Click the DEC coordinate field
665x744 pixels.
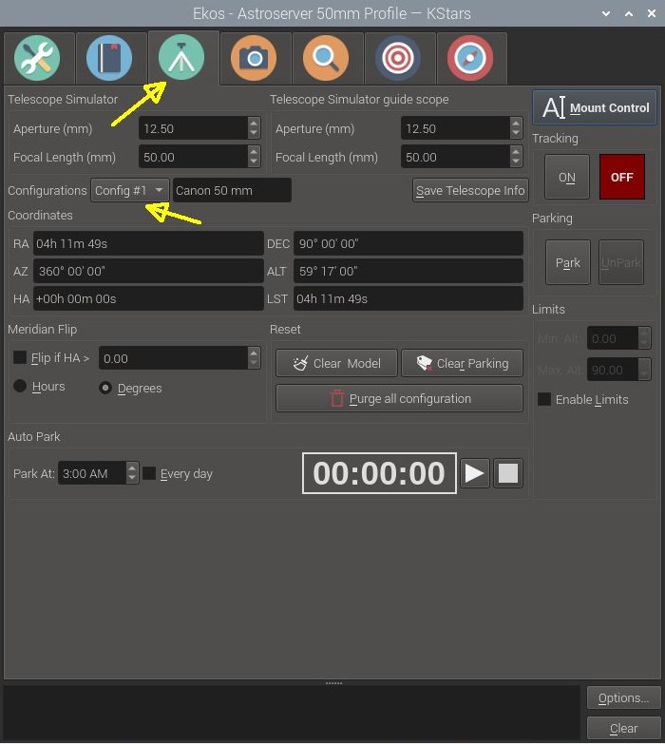[408, 243]
